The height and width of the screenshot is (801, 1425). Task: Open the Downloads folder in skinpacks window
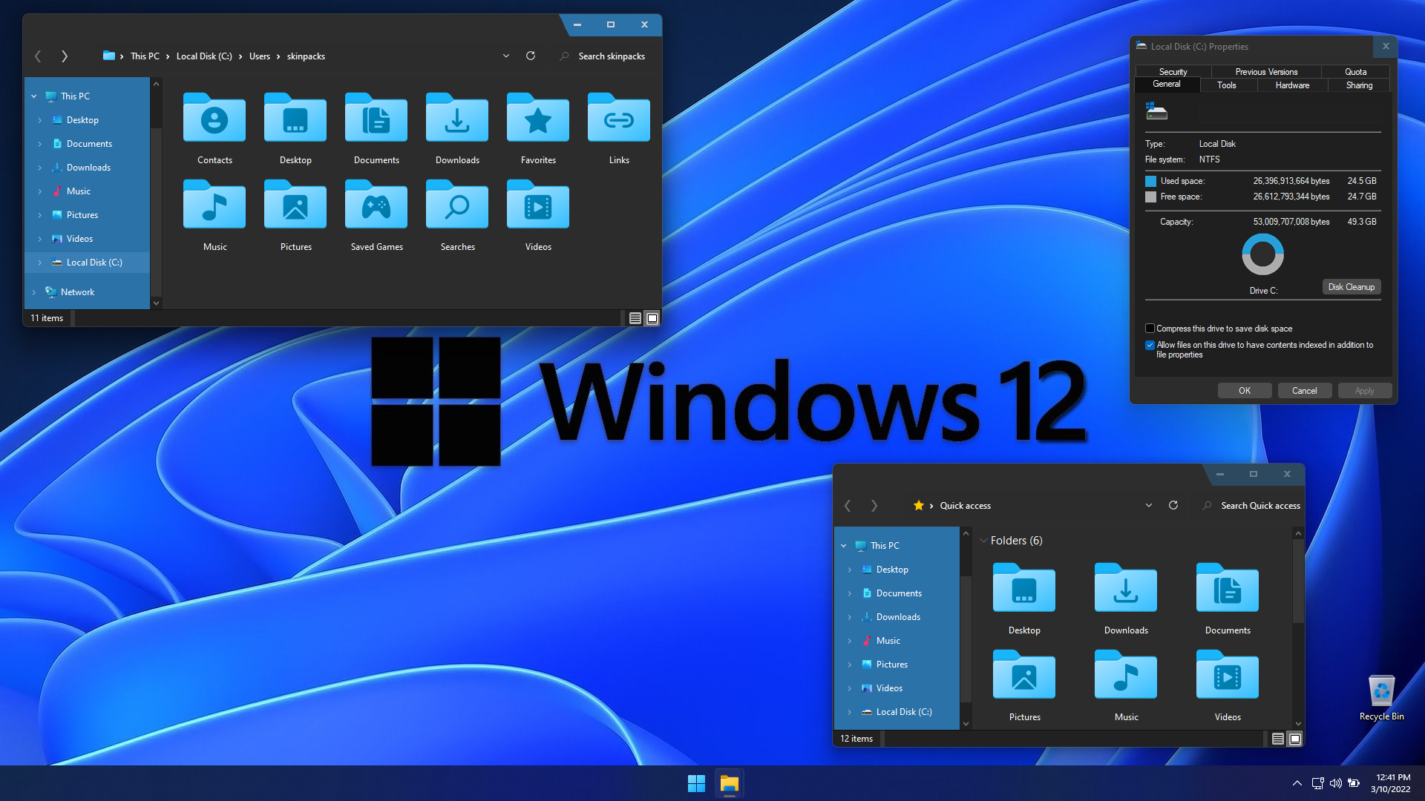[x=457, y=128]
